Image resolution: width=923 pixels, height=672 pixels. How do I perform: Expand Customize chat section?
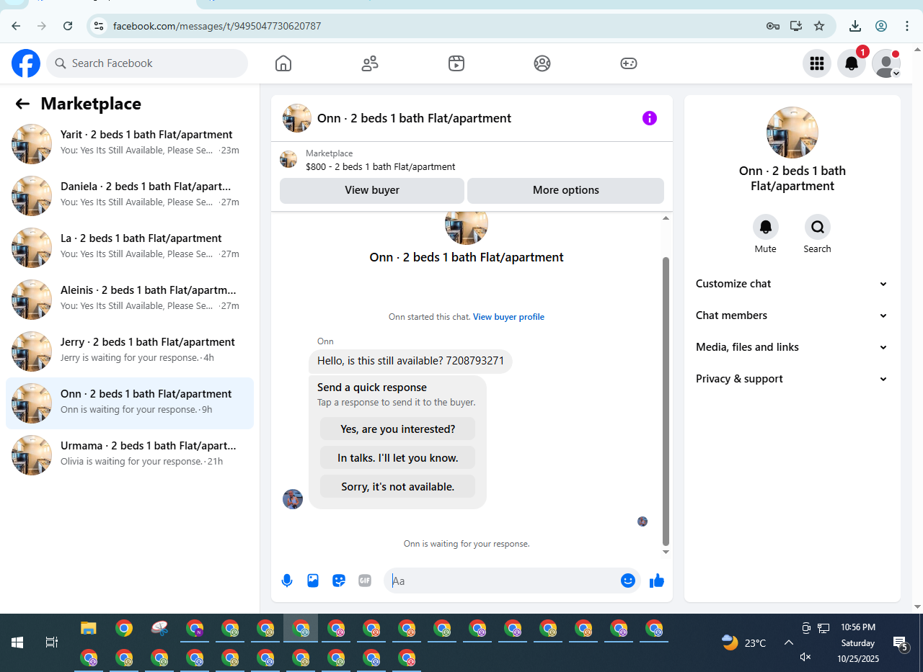[792, 284]
